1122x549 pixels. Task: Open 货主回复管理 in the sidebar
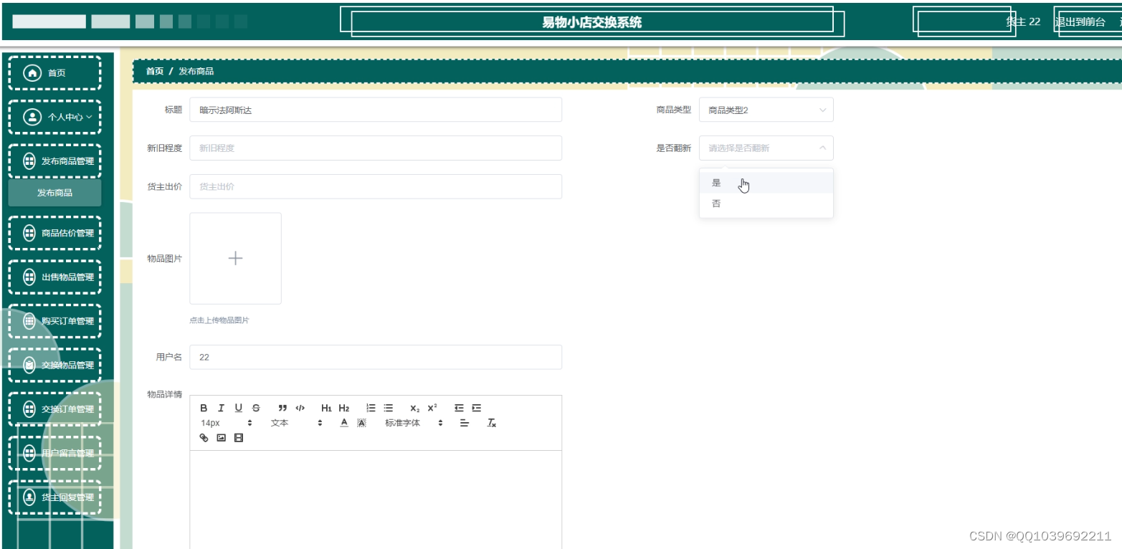(x=54, y=497)
